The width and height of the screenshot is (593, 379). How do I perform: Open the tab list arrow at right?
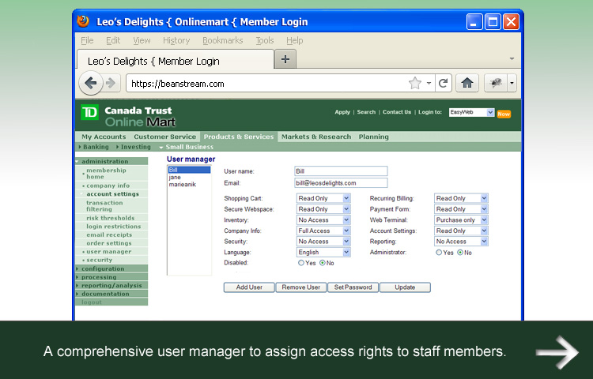click(512, 59)
